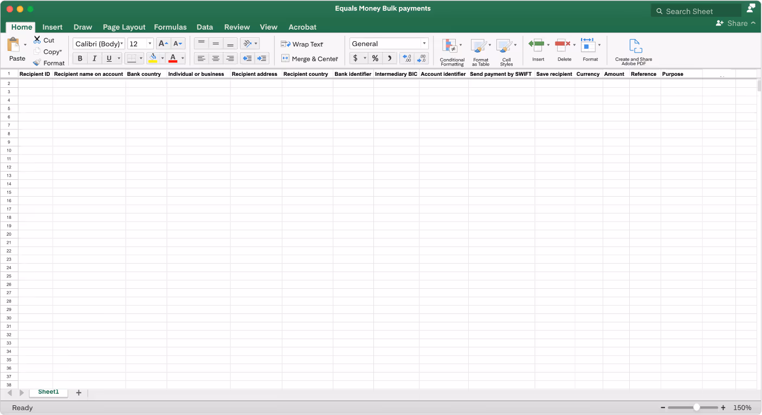The image size is (762, 415).
Task: Click the Paste clipboard icon
Action: (14, 45)
